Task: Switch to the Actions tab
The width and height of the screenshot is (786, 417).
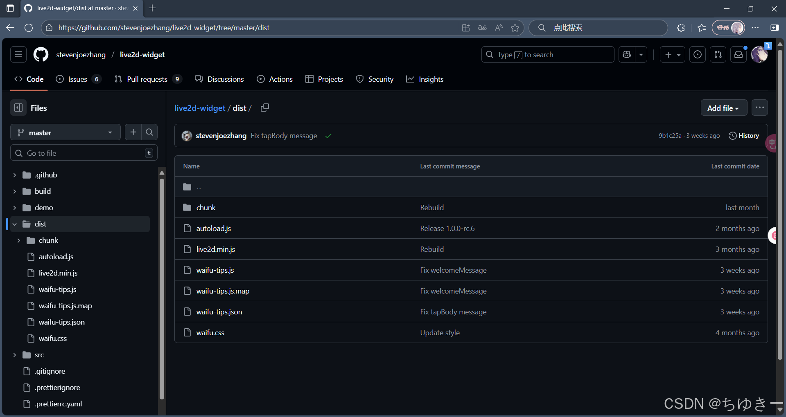Action: pos(275,79)
